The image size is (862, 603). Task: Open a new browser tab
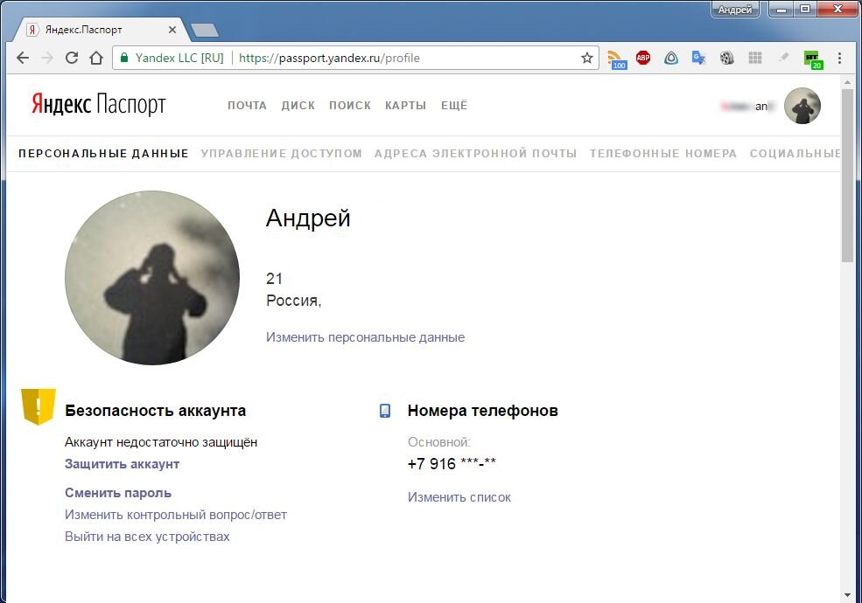[204, 31]
